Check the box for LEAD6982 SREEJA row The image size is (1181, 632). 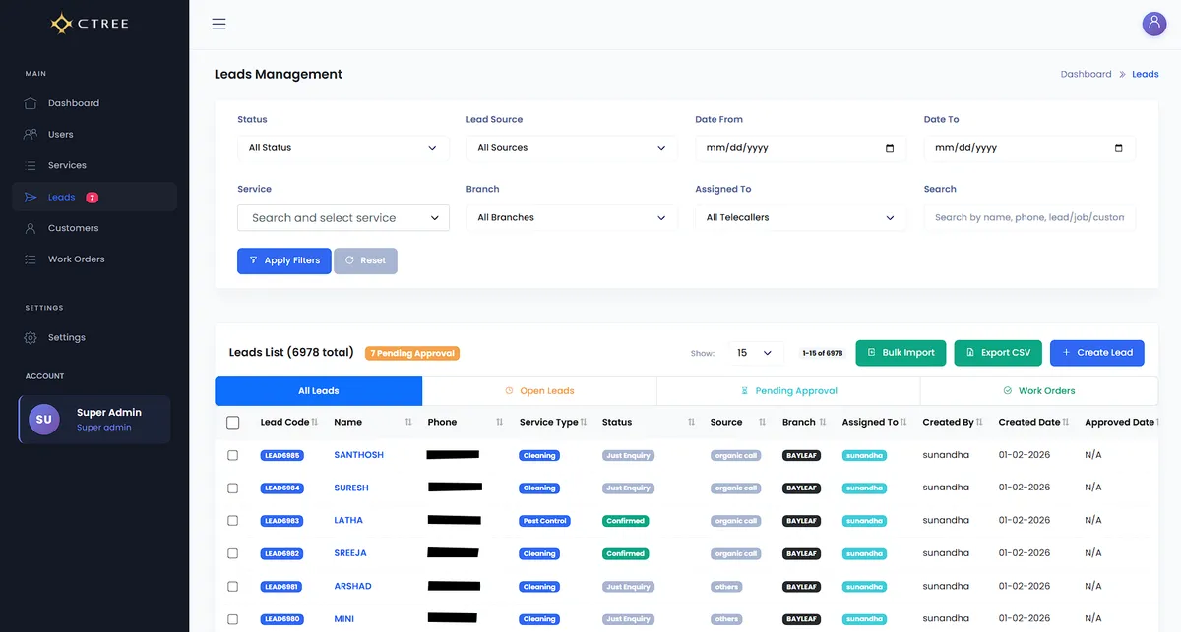coord(233,553)
